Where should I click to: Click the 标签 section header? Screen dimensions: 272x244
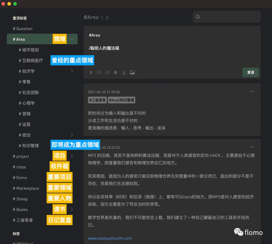click(16, 234)
